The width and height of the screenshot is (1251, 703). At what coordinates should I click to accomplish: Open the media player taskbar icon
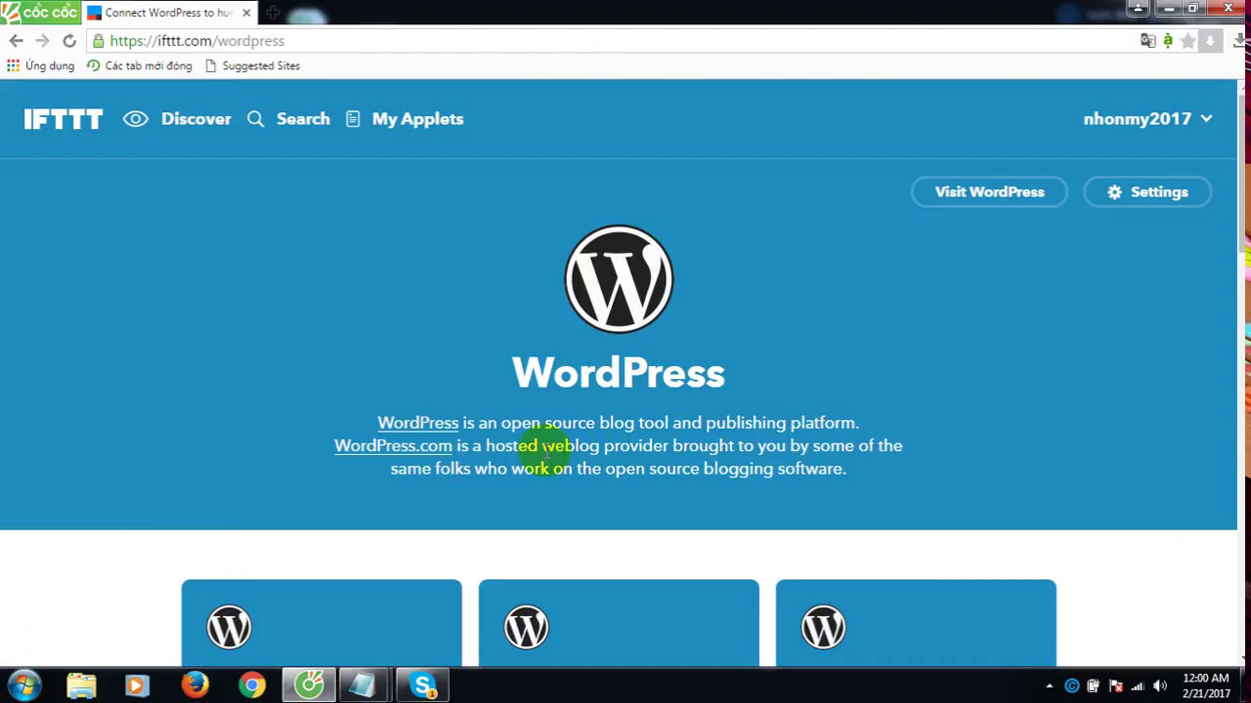click(137, 685)
